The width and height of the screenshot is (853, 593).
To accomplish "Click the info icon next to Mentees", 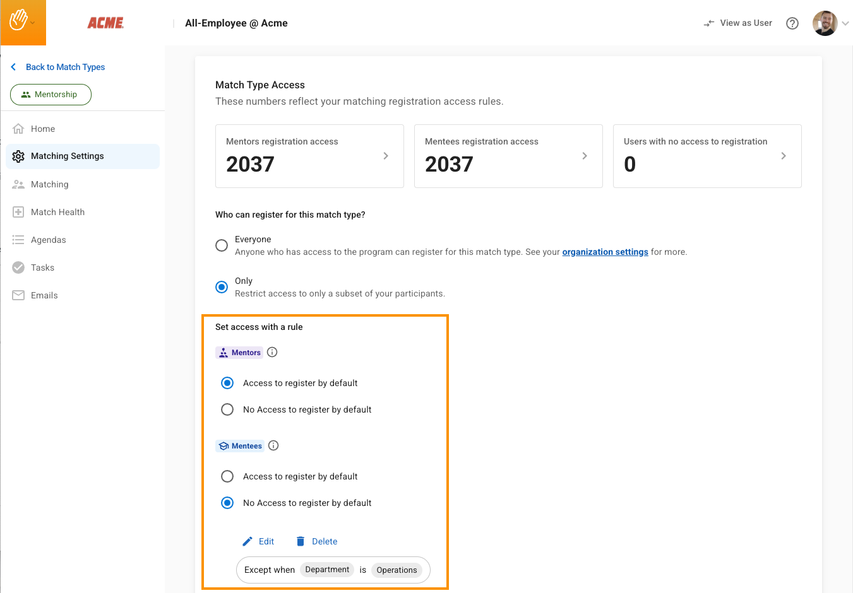I will (x=273, y=445).
